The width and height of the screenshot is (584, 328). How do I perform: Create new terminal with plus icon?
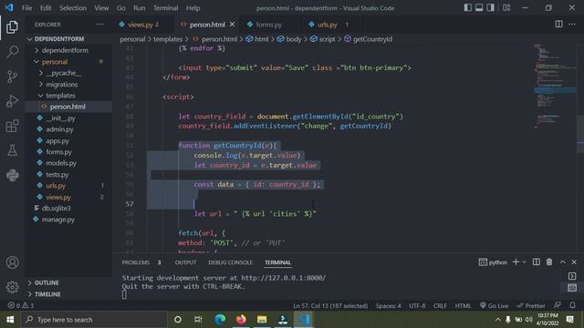[x=516, y=262]
